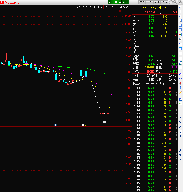Click the yellow stock code 300028 header

(148, 8)
